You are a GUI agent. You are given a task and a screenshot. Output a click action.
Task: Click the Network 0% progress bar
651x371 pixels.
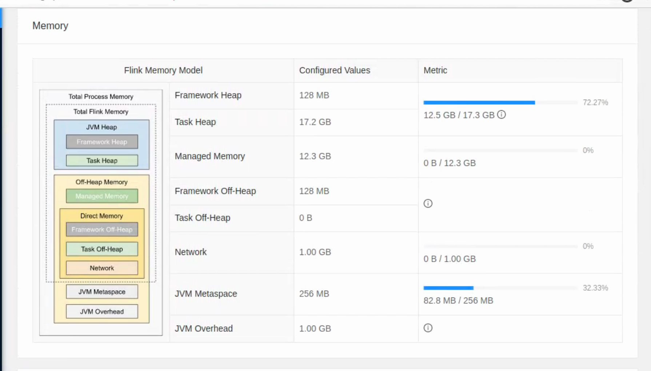click(x=500, y=246)
